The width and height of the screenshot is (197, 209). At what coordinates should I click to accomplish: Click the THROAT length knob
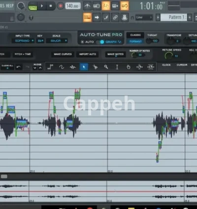149,41
